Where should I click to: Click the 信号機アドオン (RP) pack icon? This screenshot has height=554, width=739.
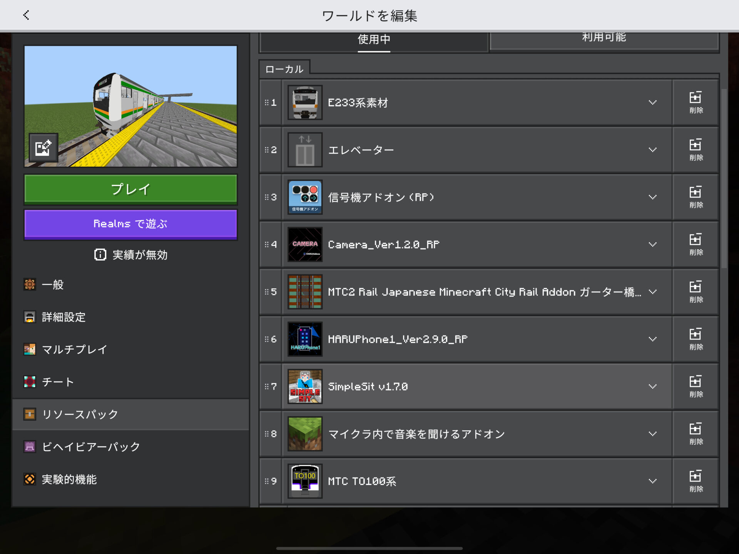click(305, 197)
